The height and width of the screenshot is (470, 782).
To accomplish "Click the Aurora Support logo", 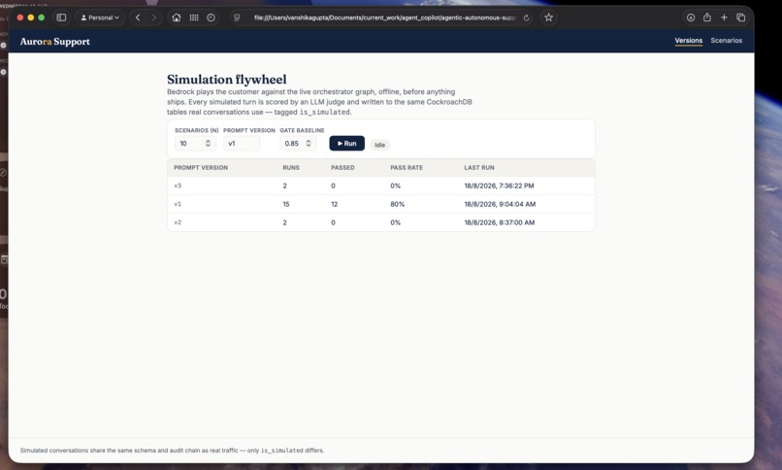I will pyautogui.click(x=55, y=42).
